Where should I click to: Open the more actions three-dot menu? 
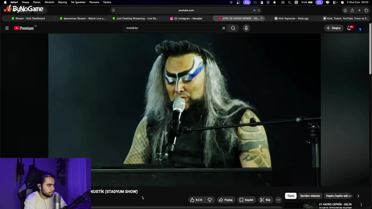(x=278, y=200)
